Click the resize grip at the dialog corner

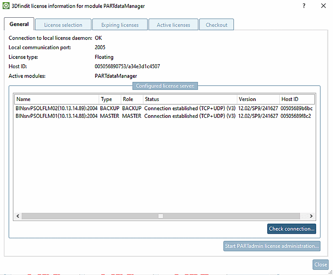(x=330, y=272)
